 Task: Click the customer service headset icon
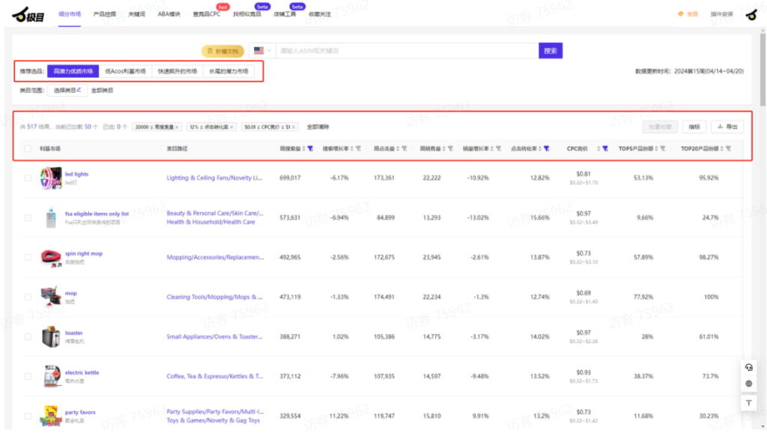[x=748, y=367]
